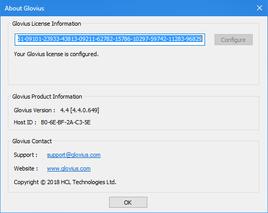The width and height of the screenshot is (268, 213).
Task: Open the support@glovius.com email link
Action: coord(74,155)
